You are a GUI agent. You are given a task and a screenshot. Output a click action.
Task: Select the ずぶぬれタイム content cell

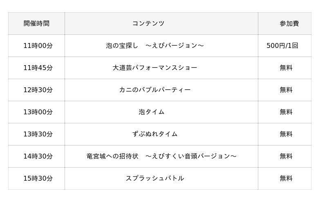pos(155,134)
